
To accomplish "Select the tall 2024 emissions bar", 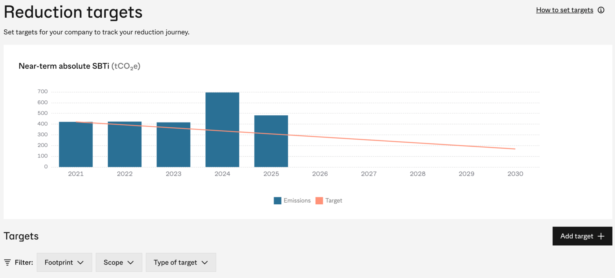I will click(x=222, y=129).
